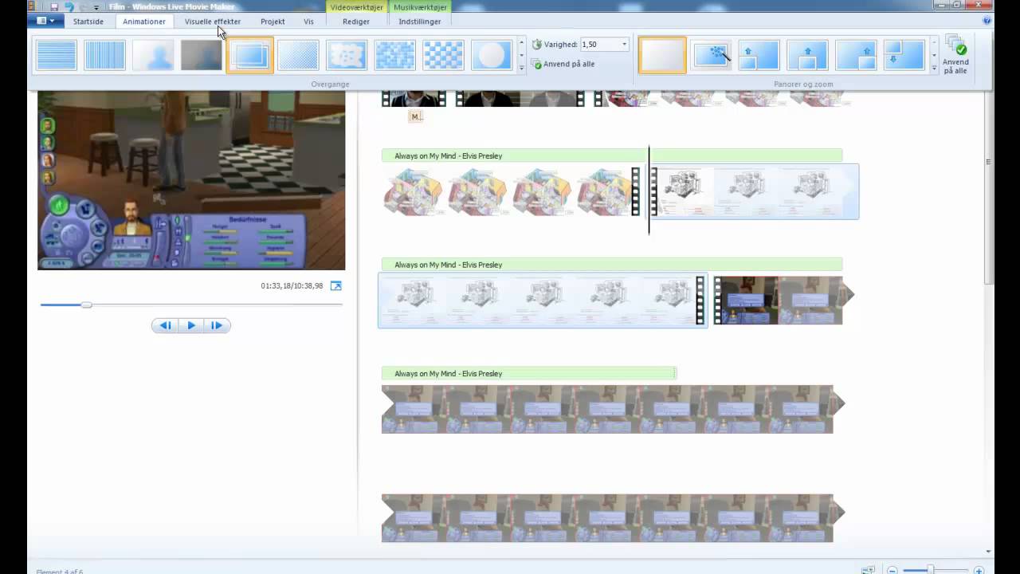Choose the cloud-shaped shatter transition

coord(347,55)
